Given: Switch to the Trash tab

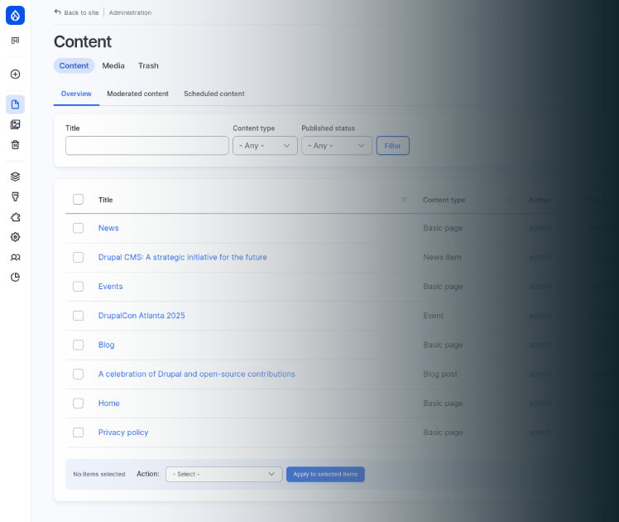Looking at the screenshot, I should point(148,65).
